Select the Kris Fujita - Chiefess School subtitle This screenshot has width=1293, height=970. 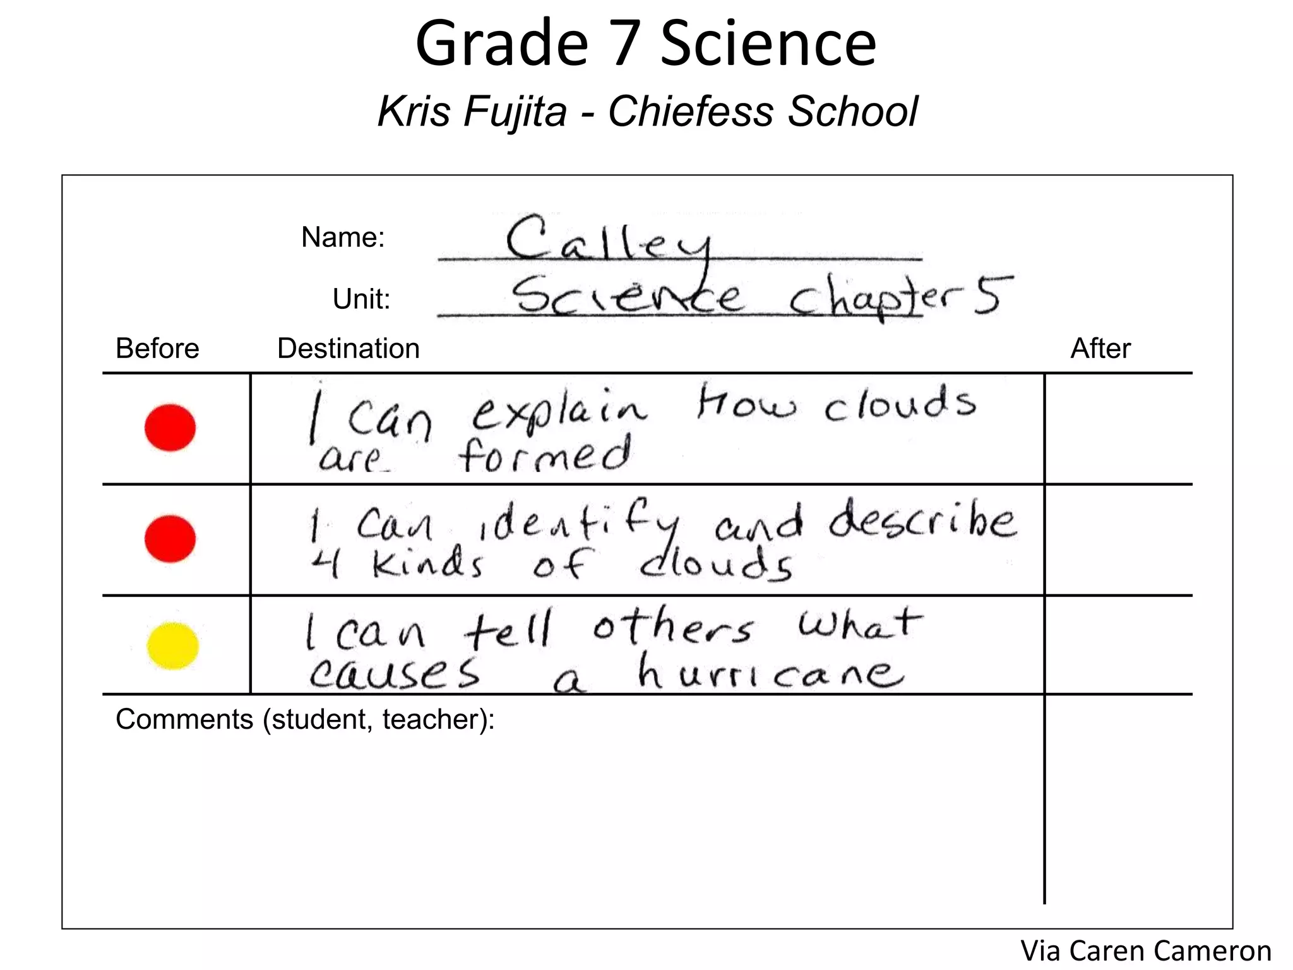(x=647, y=111)
